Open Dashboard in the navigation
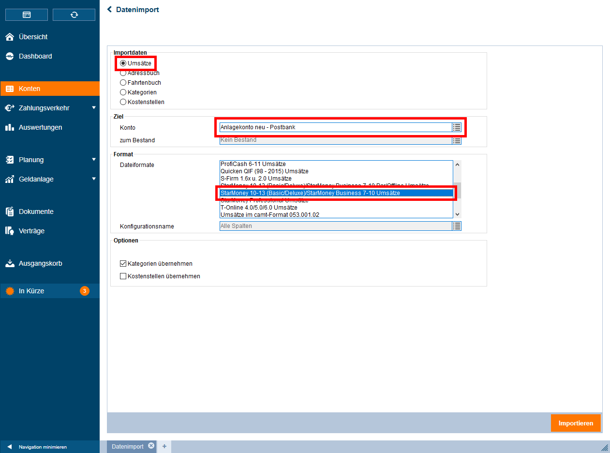The image size is (610, 453). (50, 56)
